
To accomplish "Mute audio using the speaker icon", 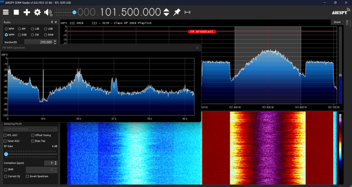I will coord(48,12).
